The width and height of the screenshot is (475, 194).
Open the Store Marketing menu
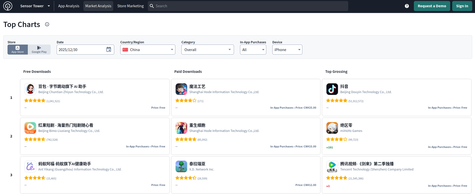pos(131,6)
